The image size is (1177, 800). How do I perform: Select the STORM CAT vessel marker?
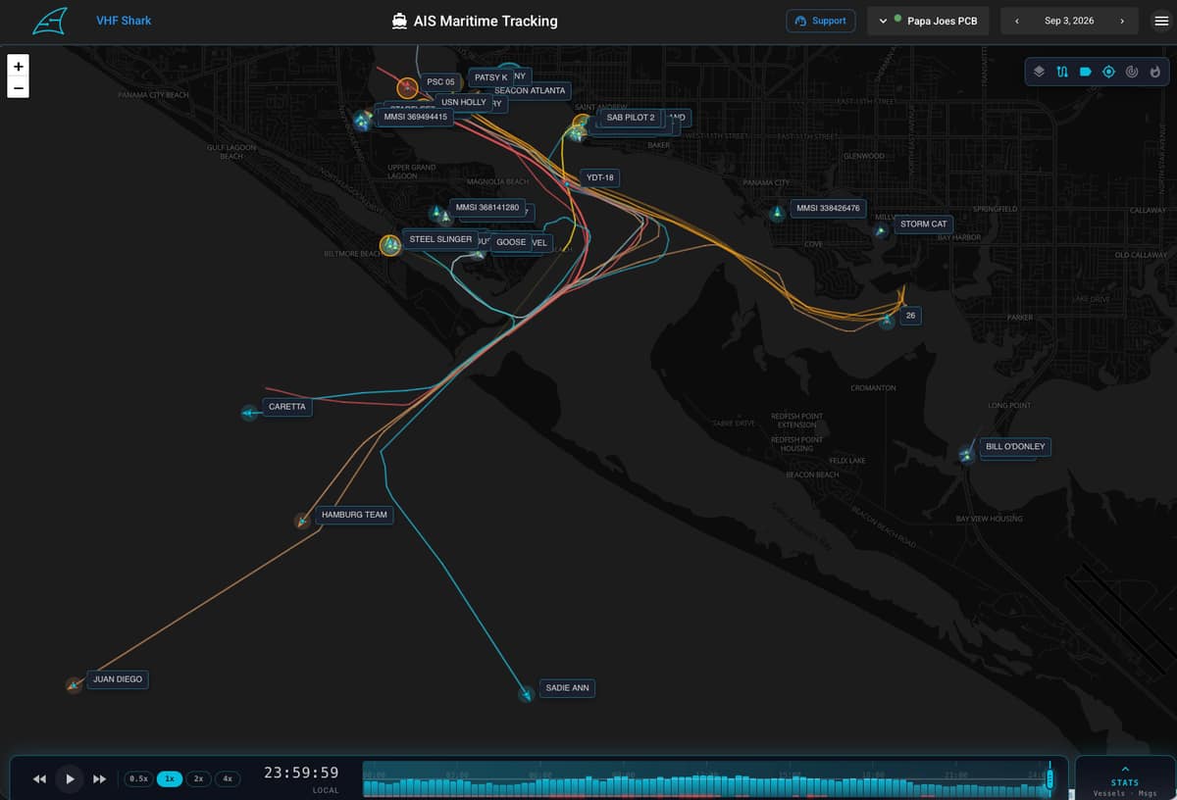coord(881,230)
